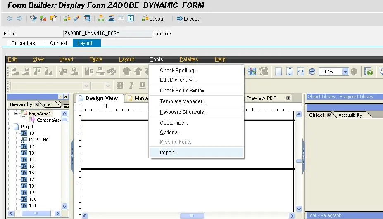
Task: Select LV_SL_NO in the hierarchy
Action: click(x=39, y=140)
